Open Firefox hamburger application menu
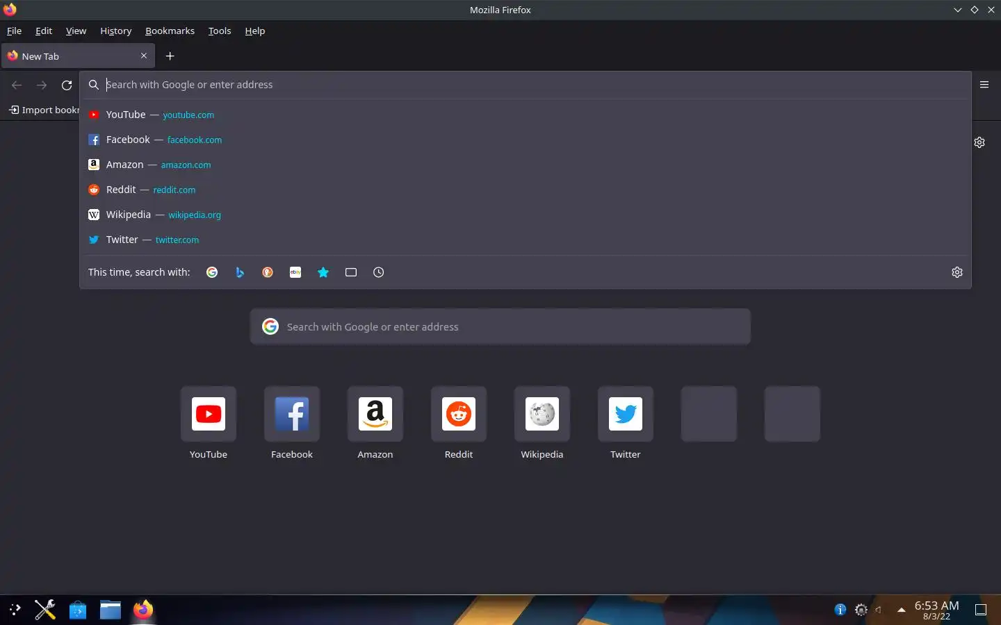This screenshot has width=1001, height=625. click(984, 85)
